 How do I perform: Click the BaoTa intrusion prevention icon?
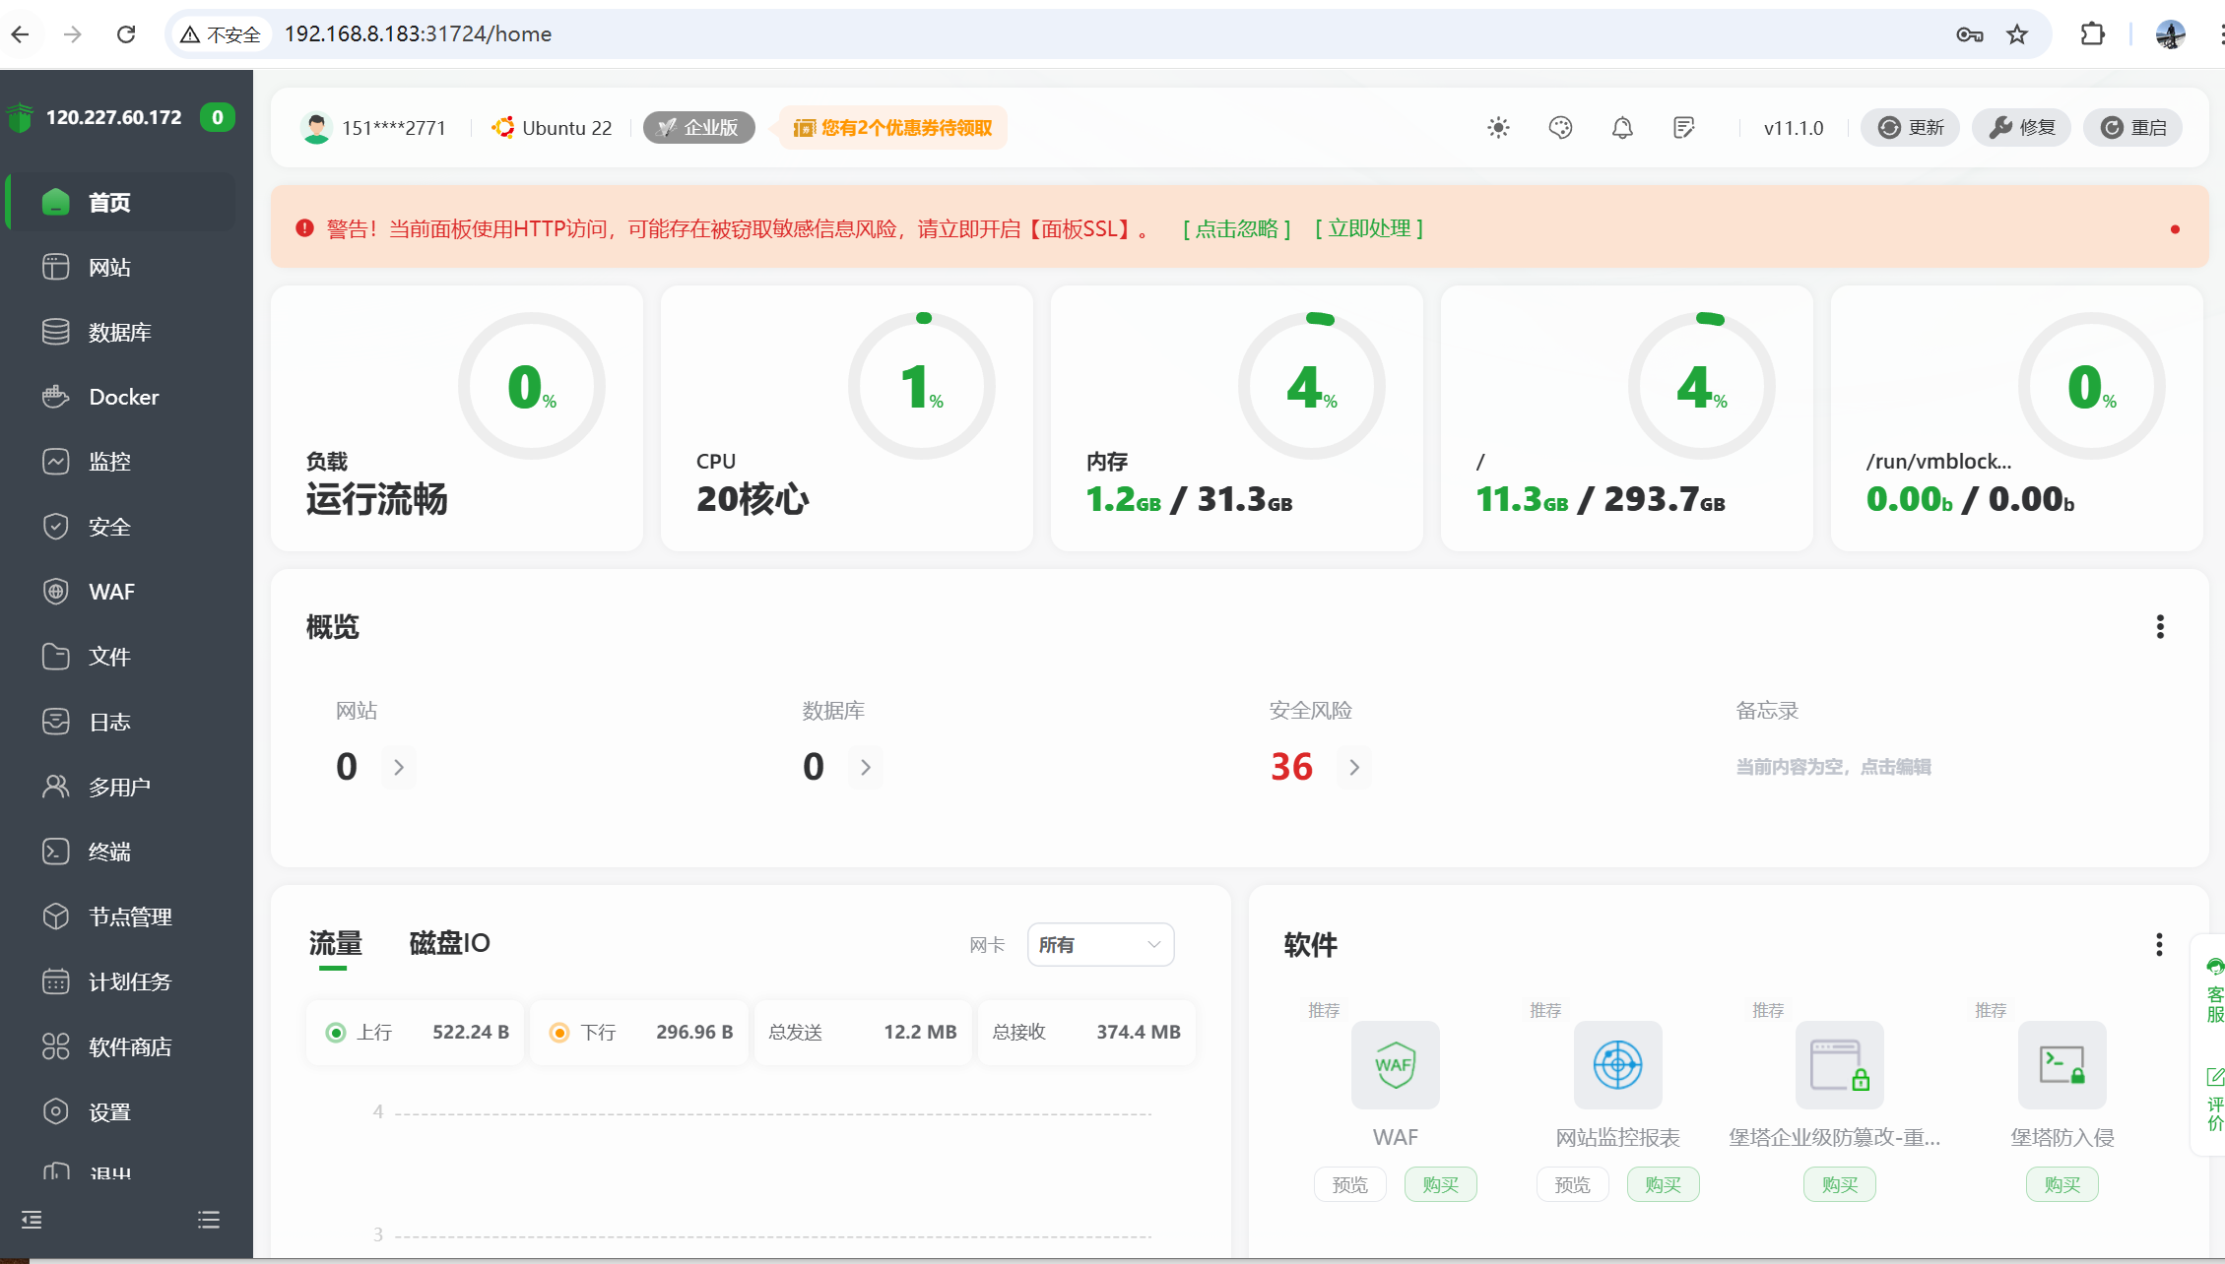(x=2061, y=1065)
